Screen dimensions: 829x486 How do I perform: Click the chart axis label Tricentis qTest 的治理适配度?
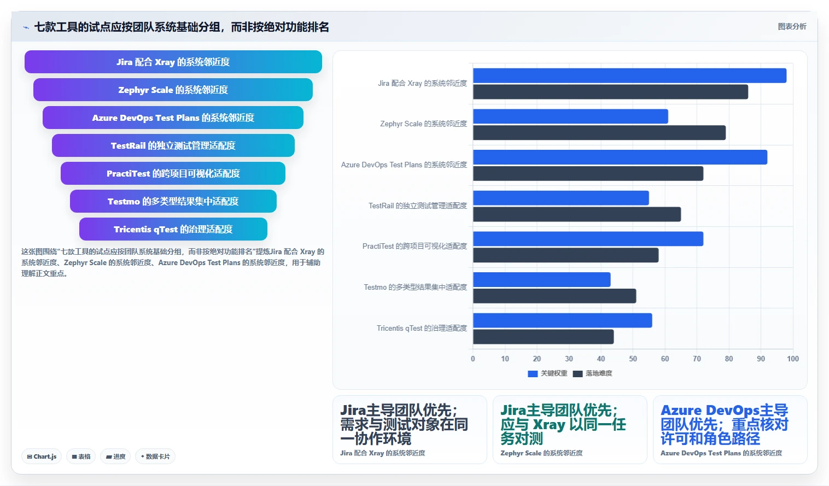(422, 328)
